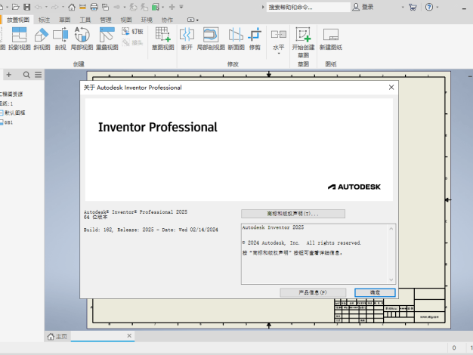Undo the last action
This screenshot has height=355, width=473.
39,7
